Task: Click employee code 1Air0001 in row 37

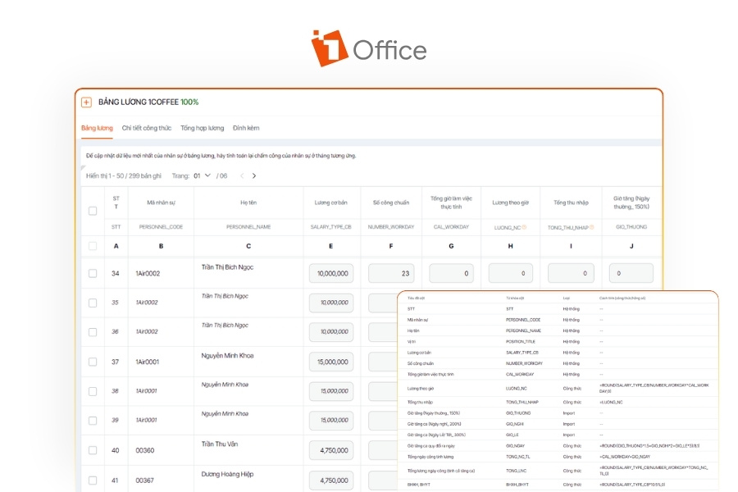Action: pos(148,362)
